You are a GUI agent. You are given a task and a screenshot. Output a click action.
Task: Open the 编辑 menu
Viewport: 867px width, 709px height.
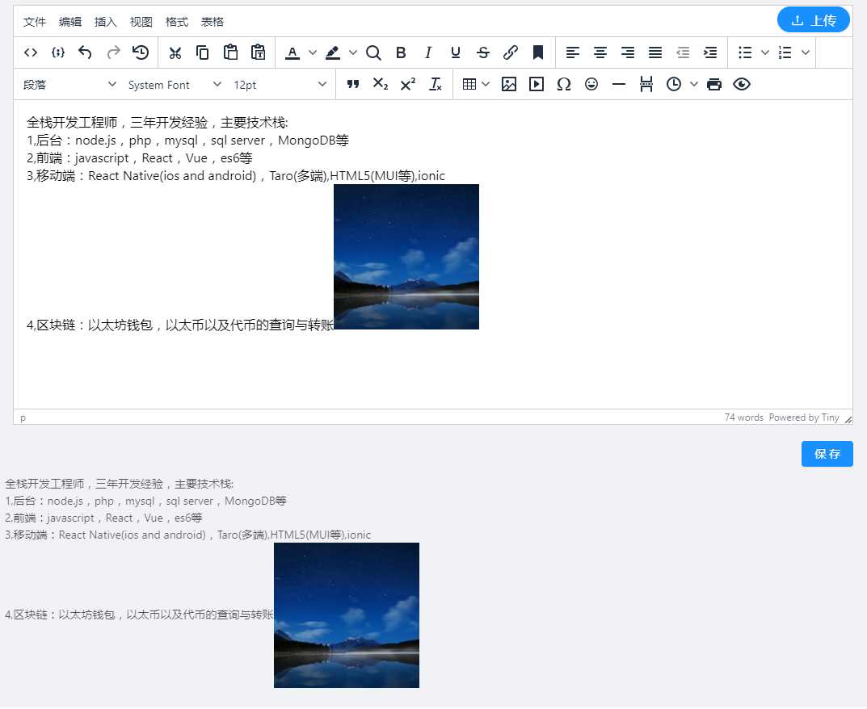tap(69, 22)
